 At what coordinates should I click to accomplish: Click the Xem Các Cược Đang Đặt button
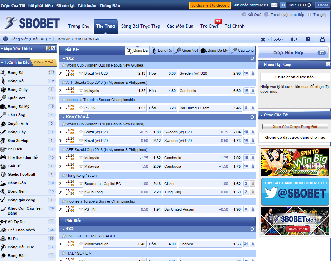point(295,127)
